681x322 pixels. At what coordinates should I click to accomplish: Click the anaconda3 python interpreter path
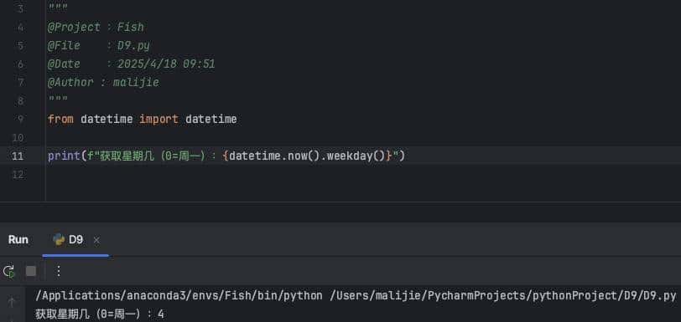(x=179, y=296)
